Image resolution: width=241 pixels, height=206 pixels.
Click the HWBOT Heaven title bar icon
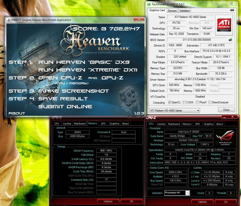click(x=9, y=20)
